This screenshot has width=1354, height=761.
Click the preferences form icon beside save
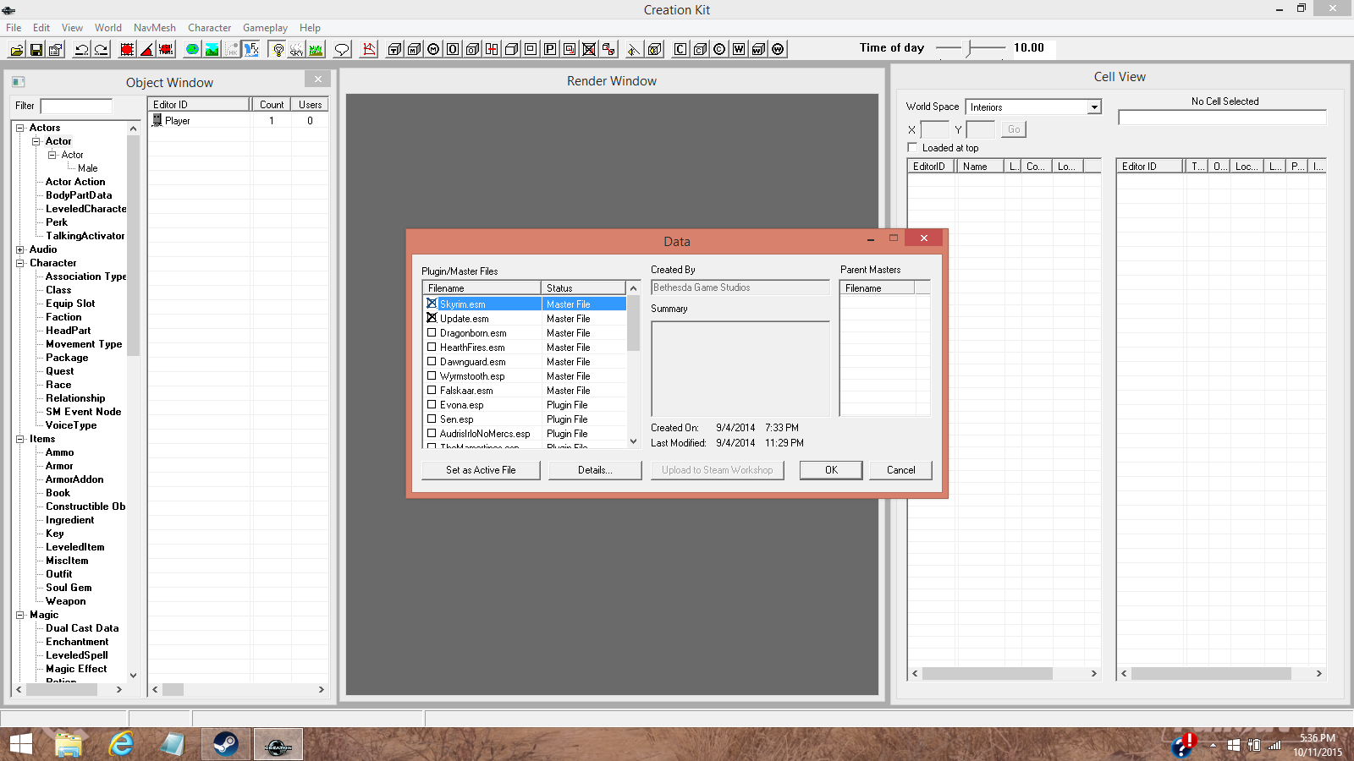pos(55,49)
